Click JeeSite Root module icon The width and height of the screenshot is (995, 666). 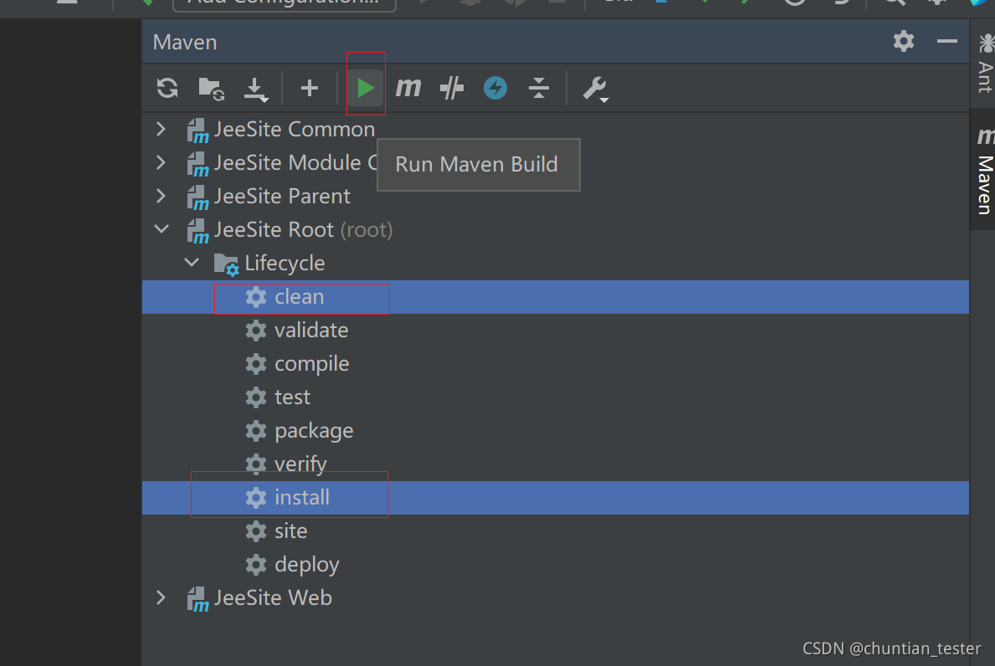click(197, 231)
